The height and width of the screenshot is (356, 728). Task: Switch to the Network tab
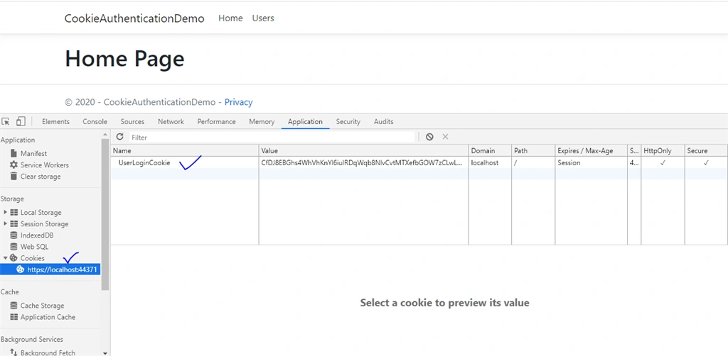click(x=171, y=122)
